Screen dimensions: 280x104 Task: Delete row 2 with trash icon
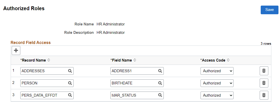(x=264, y=83)
